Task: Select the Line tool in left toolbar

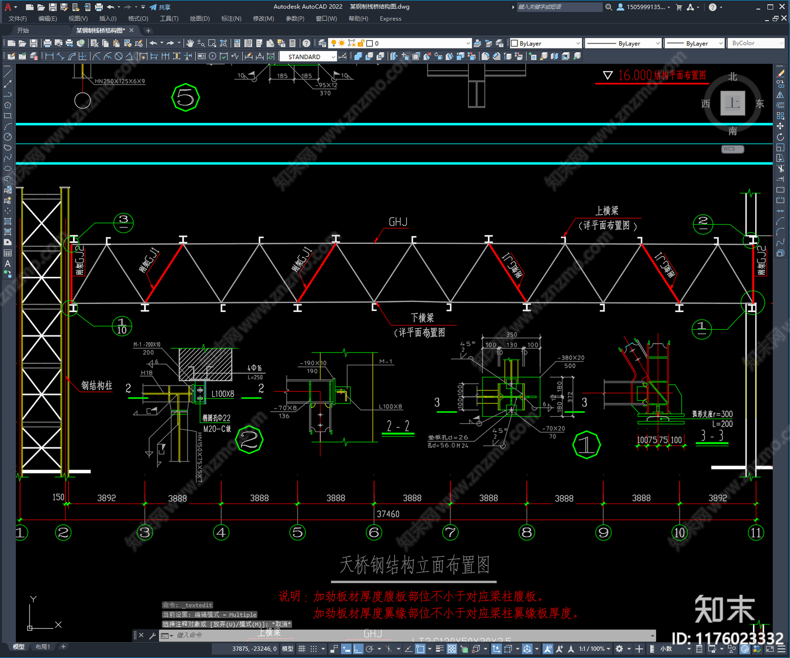Action: [7, 74]
